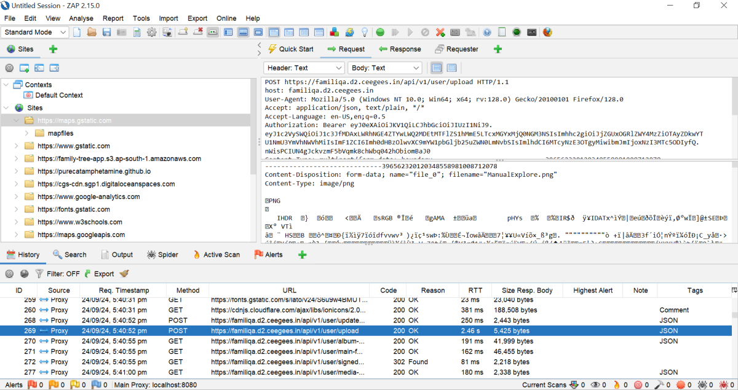This screenshot has height=390, width=738.
Task: Expand the https://www.w3schools.com node
Action: (17, 222)
